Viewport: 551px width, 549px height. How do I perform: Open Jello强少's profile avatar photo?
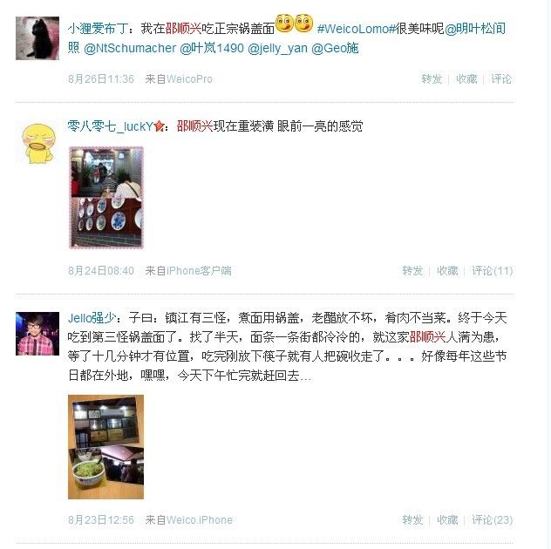tap(37, 334)
